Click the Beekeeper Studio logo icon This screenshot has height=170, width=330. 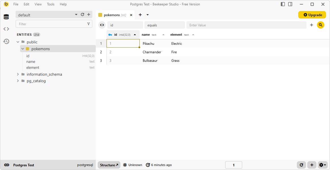[x=6, y=4]
